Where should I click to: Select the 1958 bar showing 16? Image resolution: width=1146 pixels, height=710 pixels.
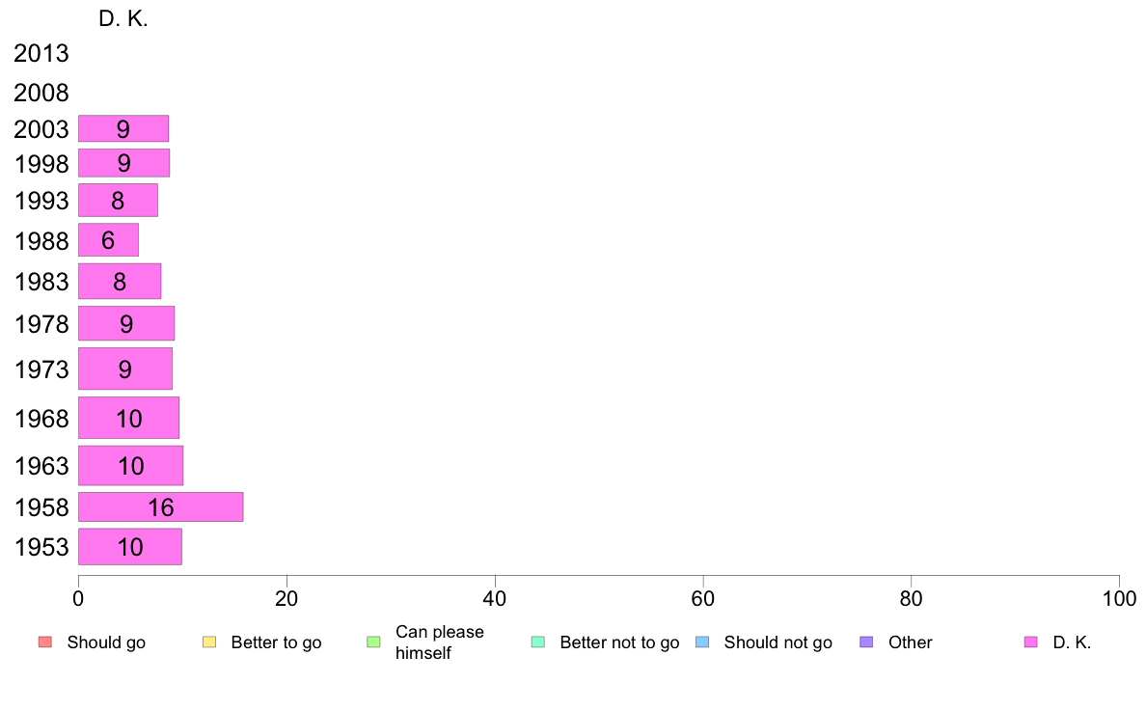click(x=161, y=506)
